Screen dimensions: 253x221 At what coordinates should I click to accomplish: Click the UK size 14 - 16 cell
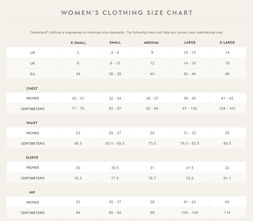(190, 63)
